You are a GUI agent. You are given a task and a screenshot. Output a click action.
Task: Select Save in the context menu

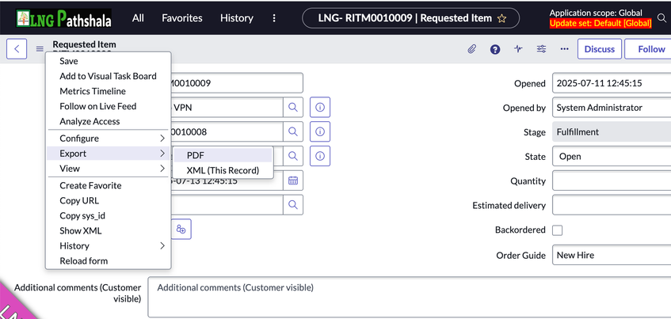tap(109, 61)
